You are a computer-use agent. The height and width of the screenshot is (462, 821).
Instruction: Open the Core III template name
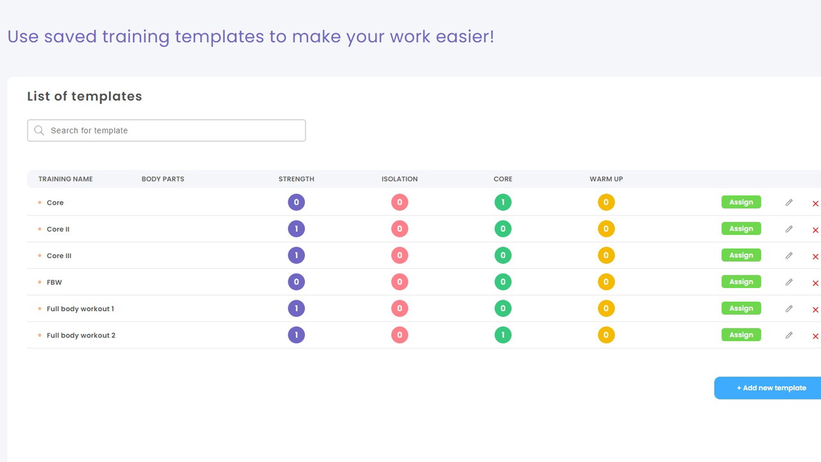point(59,255)
